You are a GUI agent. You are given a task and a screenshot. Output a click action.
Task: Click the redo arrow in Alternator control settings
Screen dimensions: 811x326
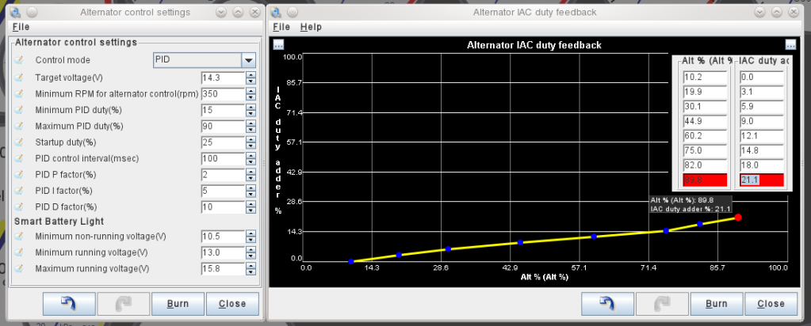[x=124, y=304]
